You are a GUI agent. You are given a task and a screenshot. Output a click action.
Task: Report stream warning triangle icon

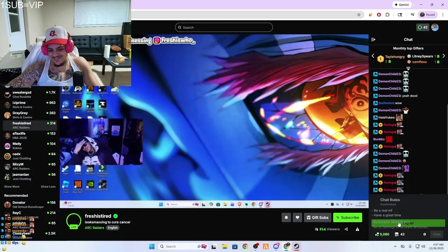[357, 229]
